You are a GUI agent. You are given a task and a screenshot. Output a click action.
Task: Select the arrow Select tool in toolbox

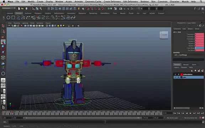pos(3,26)
